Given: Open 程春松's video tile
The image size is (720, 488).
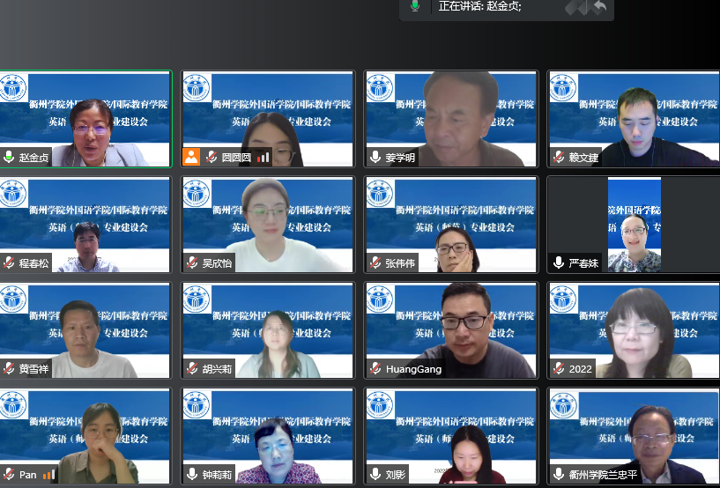Looking at the screenshot, I should click(x=85, y=225).
